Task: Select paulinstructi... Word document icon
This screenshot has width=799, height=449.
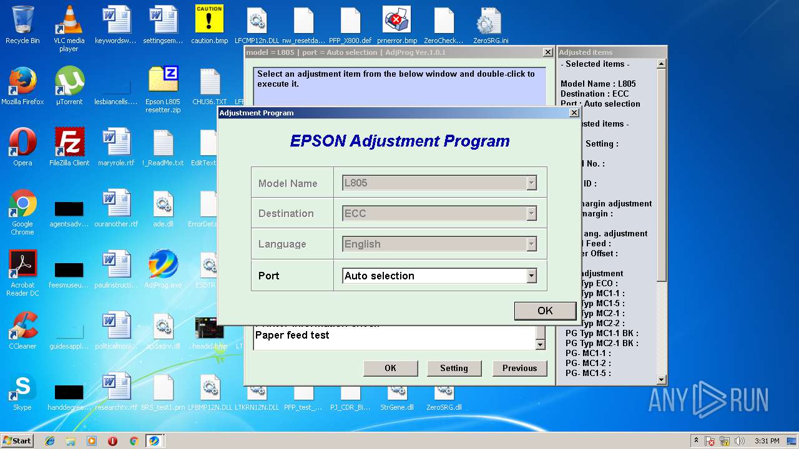Action: coord(116,269)
